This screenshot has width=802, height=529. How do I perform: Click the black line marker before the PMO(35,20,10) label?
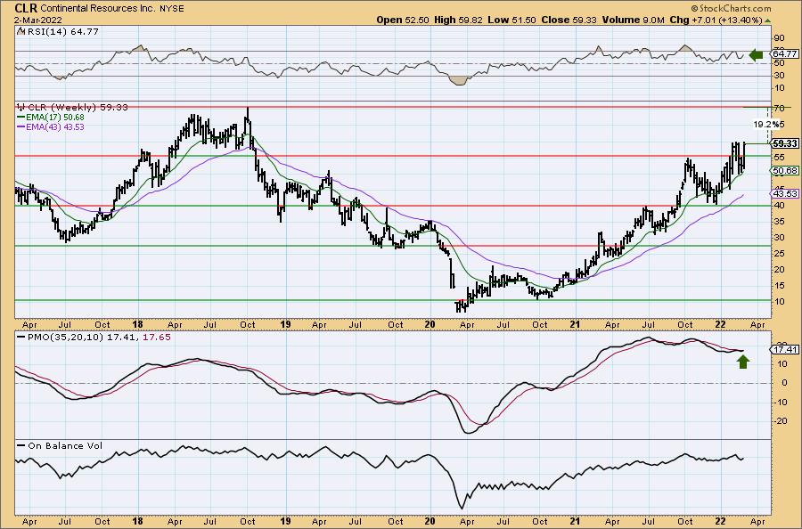[20, 338]
